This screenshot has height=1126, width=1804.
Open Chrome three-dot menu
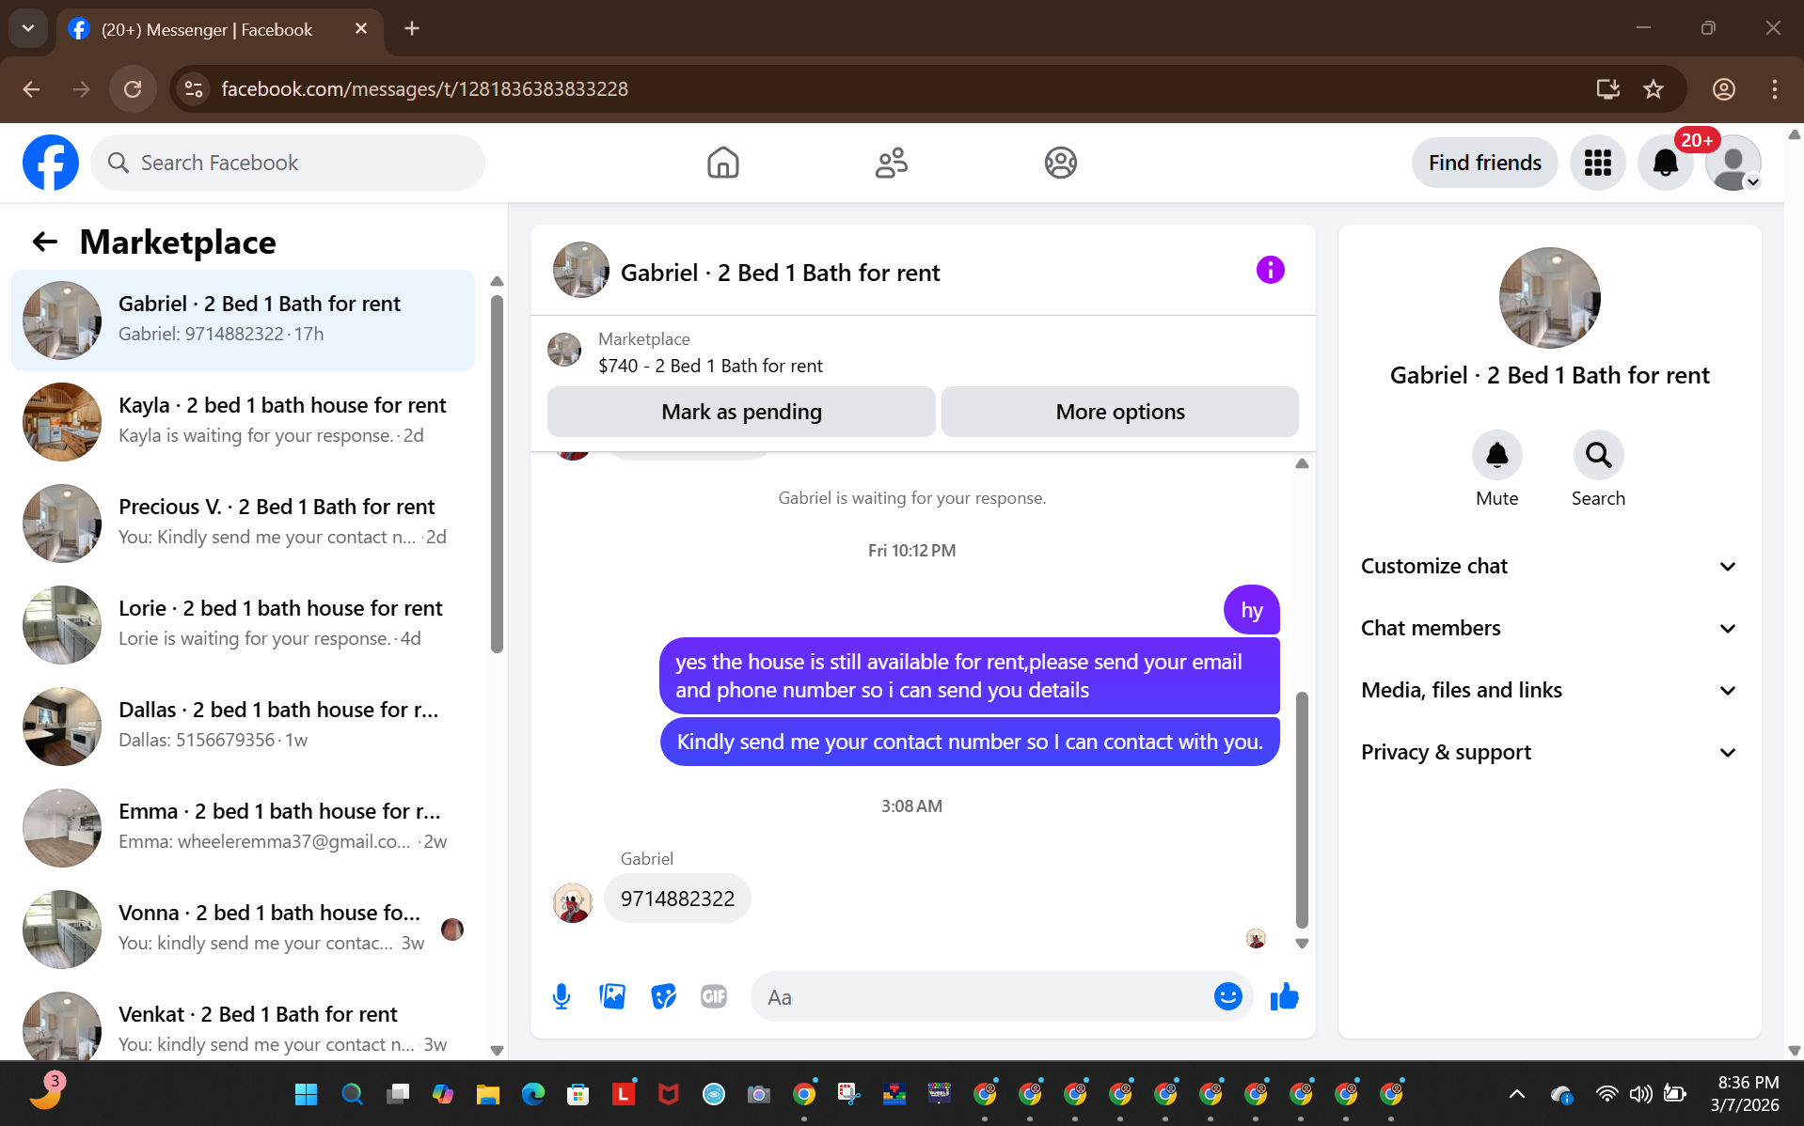(x=1774, y=89)
